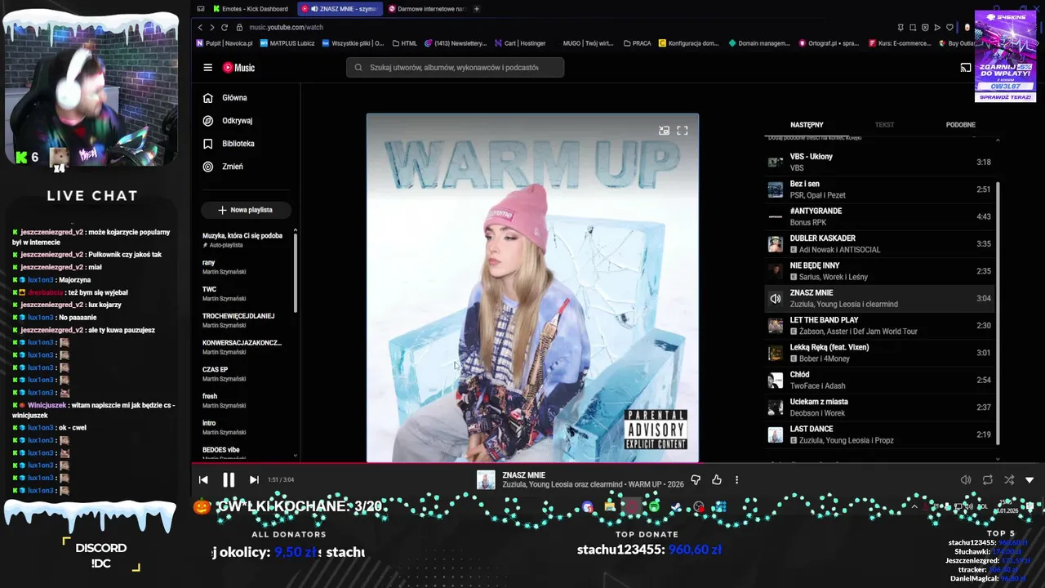The width and height of the screenshot is (1045, 588).
Task: Switch to PODOBNE related tab
Action: tap(961, 125)
